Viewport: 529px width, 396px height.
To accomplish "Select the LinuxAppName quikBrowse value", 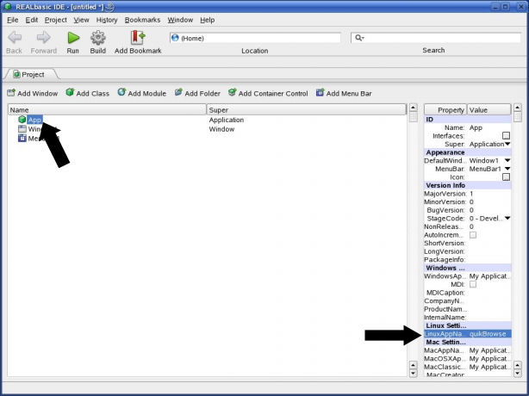I will click(x=488, y=334).
